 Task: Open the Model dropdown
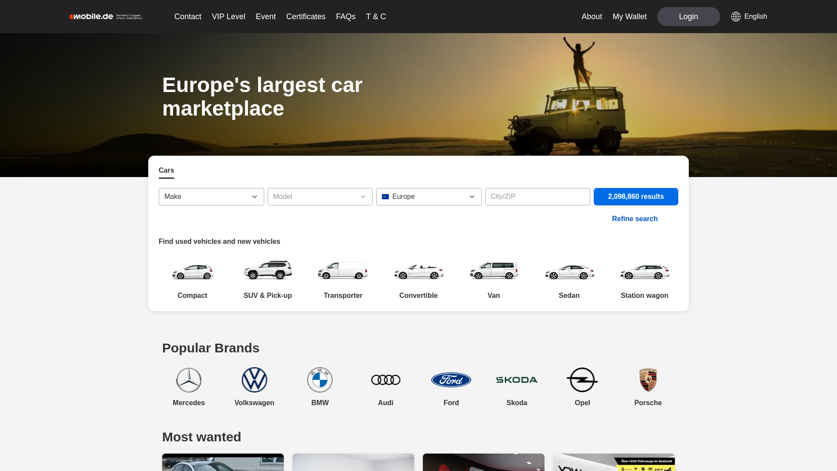[320, 197]
